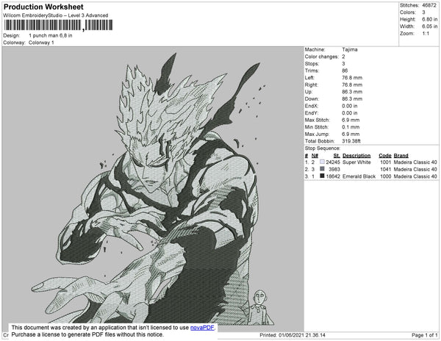The height and width of the screenshot is (341, 441).
Task: Click the 'Code' column header
Action: coord(384,156)
